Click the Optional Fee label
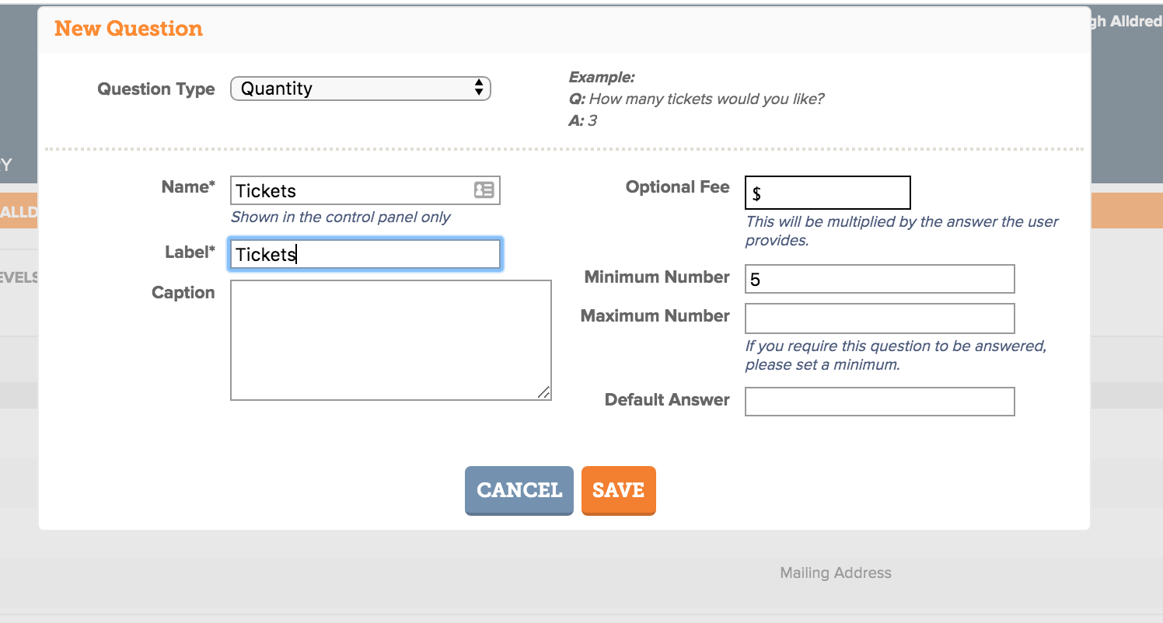Image resolution: width=1163 pixels, height=623 pixels. [678, 187]
